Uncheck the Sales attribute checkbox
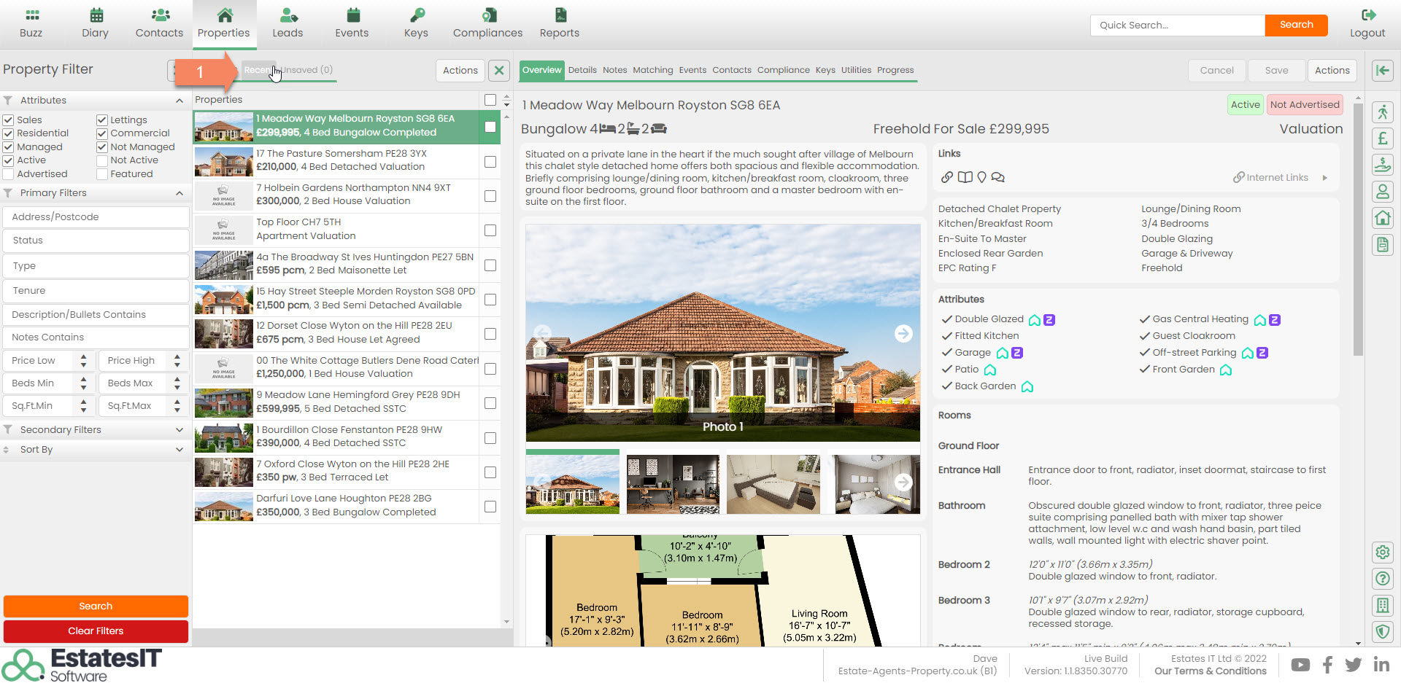Screen dimensions: 1401x683 pyautogui.click(x=9, y=120)
